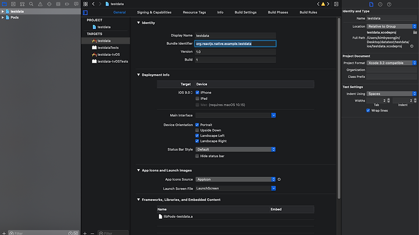Show the History inspector clock icon
Viewport: 419px width, 235px height.
(381, 4)
